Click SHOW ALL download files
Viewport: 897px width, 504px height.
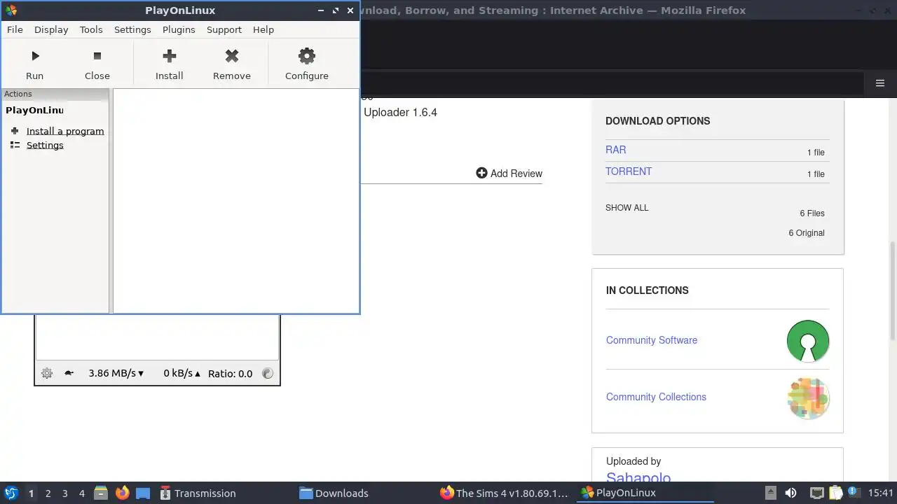coord(627,208)
